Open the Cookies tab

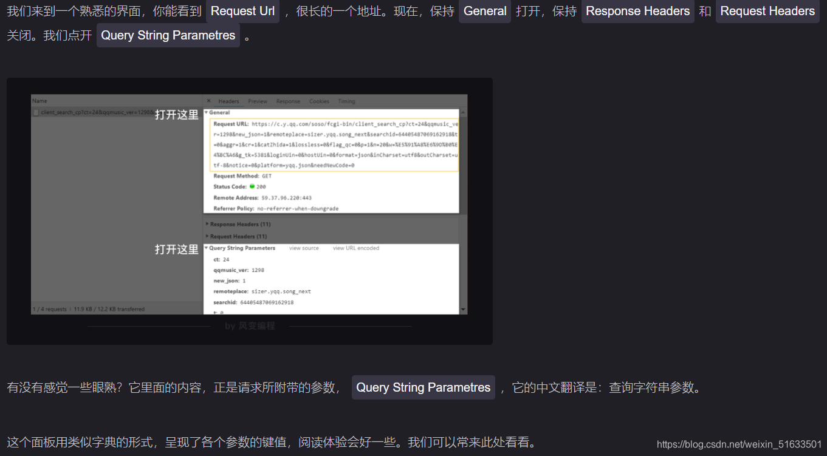319,101
